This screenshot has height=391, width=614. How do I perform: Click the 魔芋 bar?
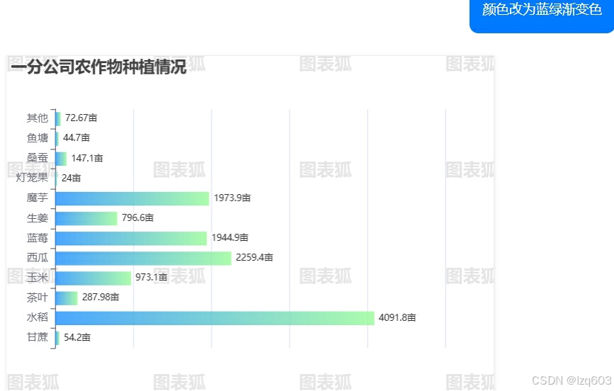[132, 198]
